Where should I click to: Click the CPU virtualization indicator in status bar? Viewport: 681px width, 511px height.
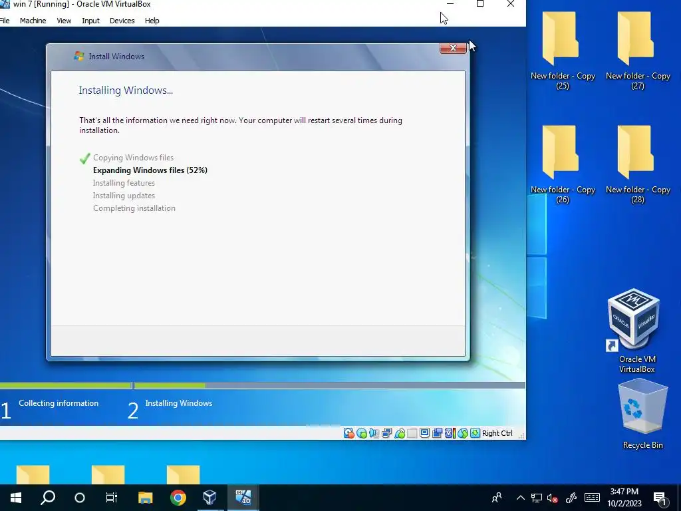pyautogui.click(x=450, y=433)
